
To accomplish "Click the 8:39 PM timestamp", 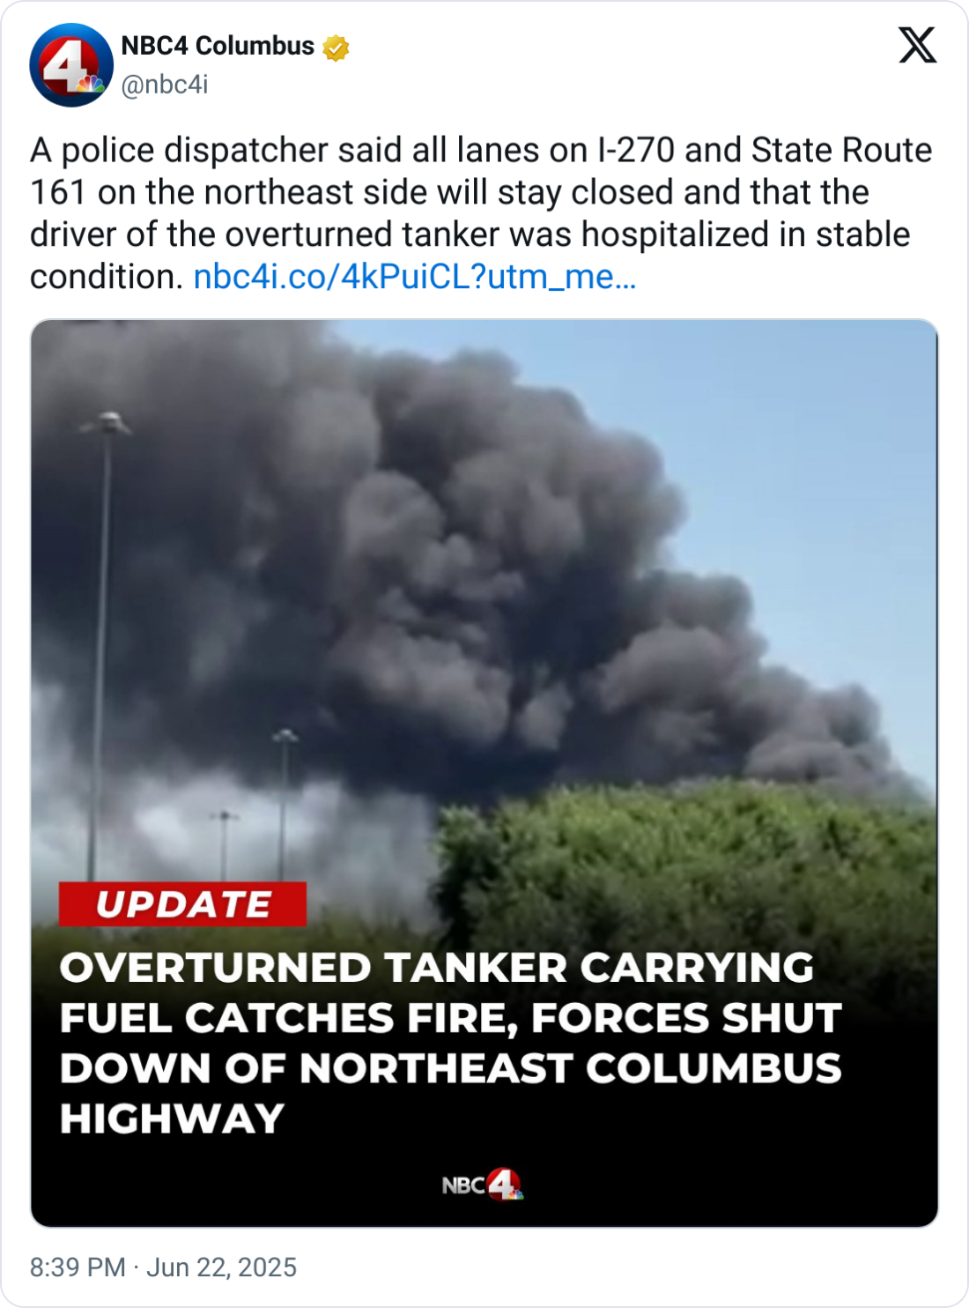I will 78,1267.
